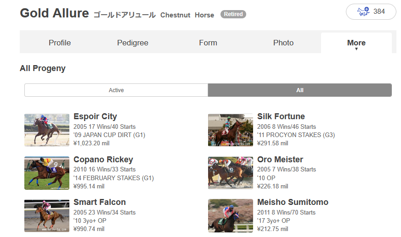The image size is (401, 237).
Task: View the Photo tab
Action: tap(283, 43)
